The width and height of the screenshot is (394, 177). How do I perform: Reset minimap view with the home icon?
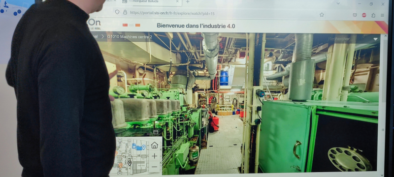coord(154,145)
